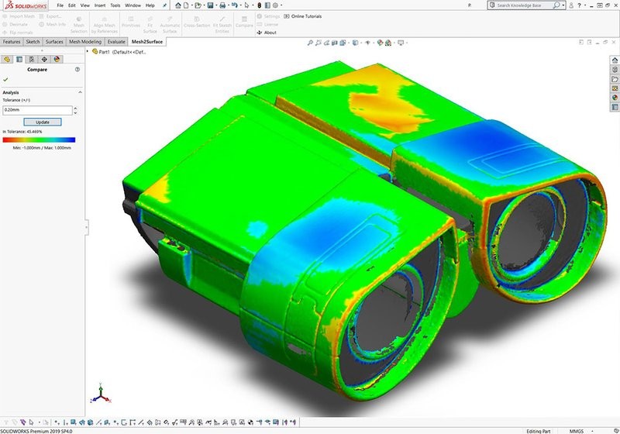Switch to the Mesh Modeling tab
The width and height of the screenshot is (620, 434).
85,42
